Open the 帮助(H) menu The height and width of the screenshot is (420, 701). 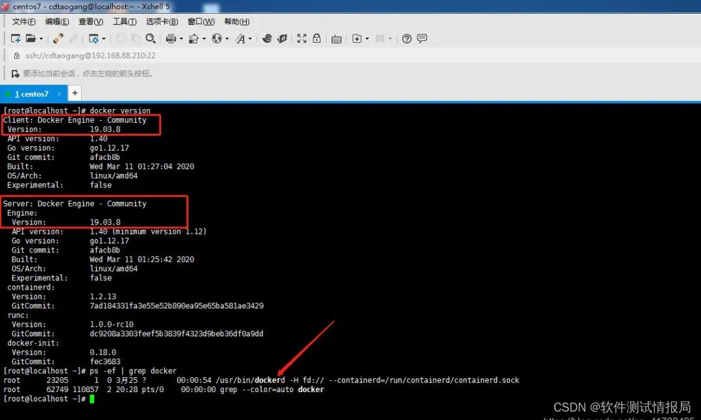tap(237, 21)
